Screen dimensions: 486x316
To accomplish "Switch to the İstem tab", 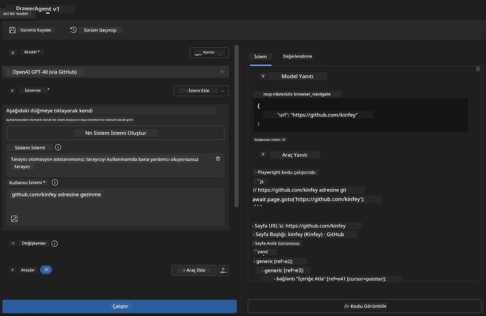I will (x=261, y=57).
